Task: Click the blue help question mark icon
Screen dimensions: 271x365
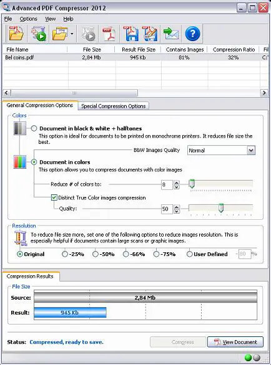Action: click(192, 34)
